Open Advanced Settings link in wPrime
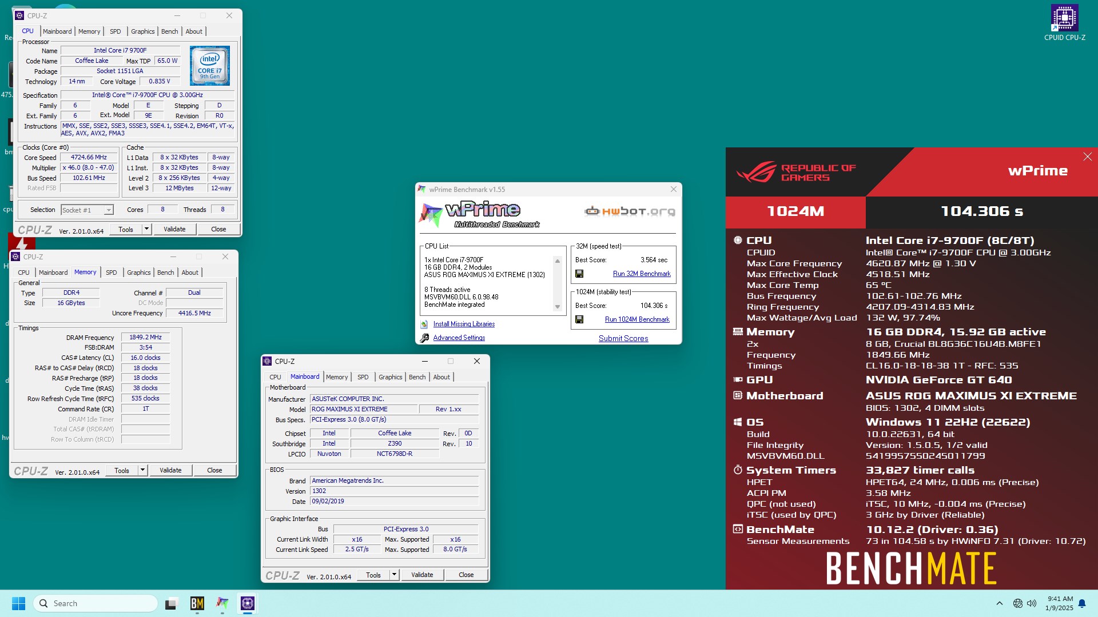 pos(459,338)
